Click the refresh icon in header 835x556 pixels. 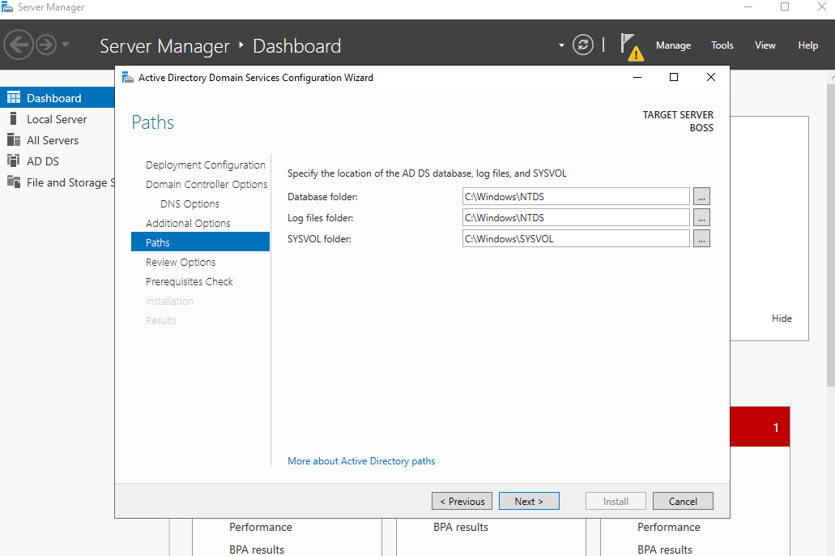(x=583, y=45)
